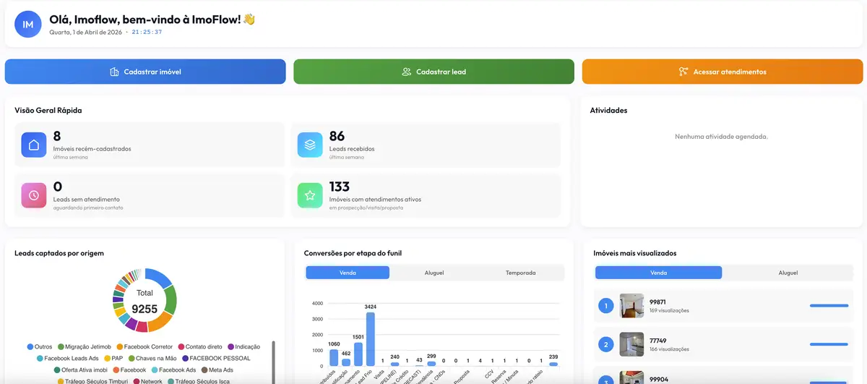This screenshot has height=384, width=867.
Task: Click the 299 bar in funnel chart
Action: tap(431, 364)
